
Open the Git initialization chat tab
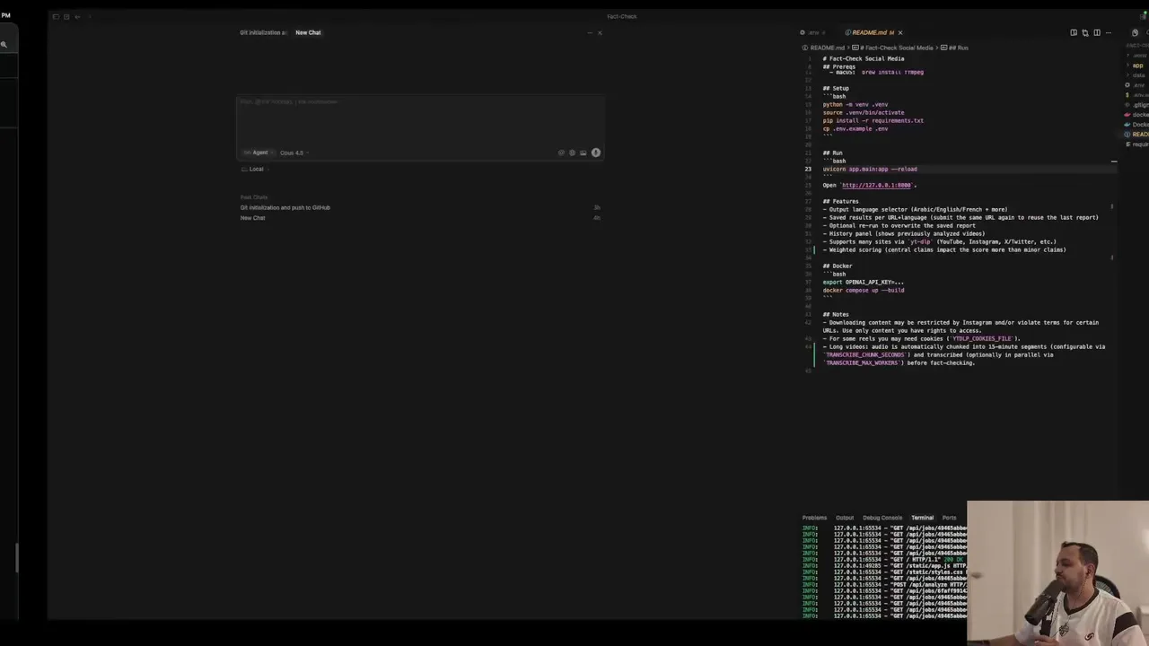[263, 32]
